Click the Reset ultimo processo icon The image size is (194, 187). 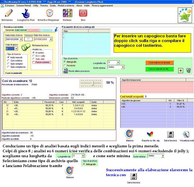click(x=65, y=71)
